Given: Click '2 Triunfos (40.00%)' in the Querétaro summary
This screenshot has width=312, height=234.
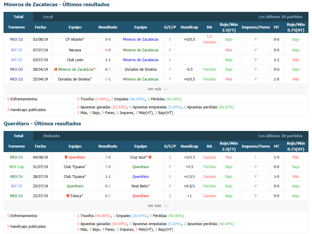Looking at the screenshot, I should [94, 216].
